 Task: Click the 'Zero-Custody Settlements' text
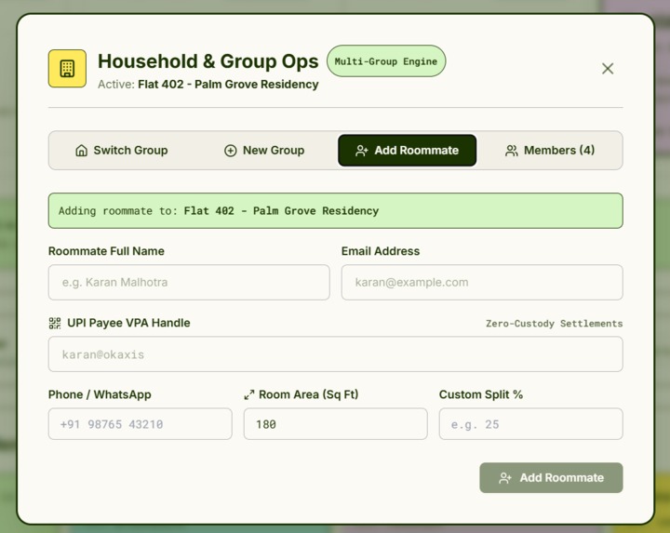555,324
